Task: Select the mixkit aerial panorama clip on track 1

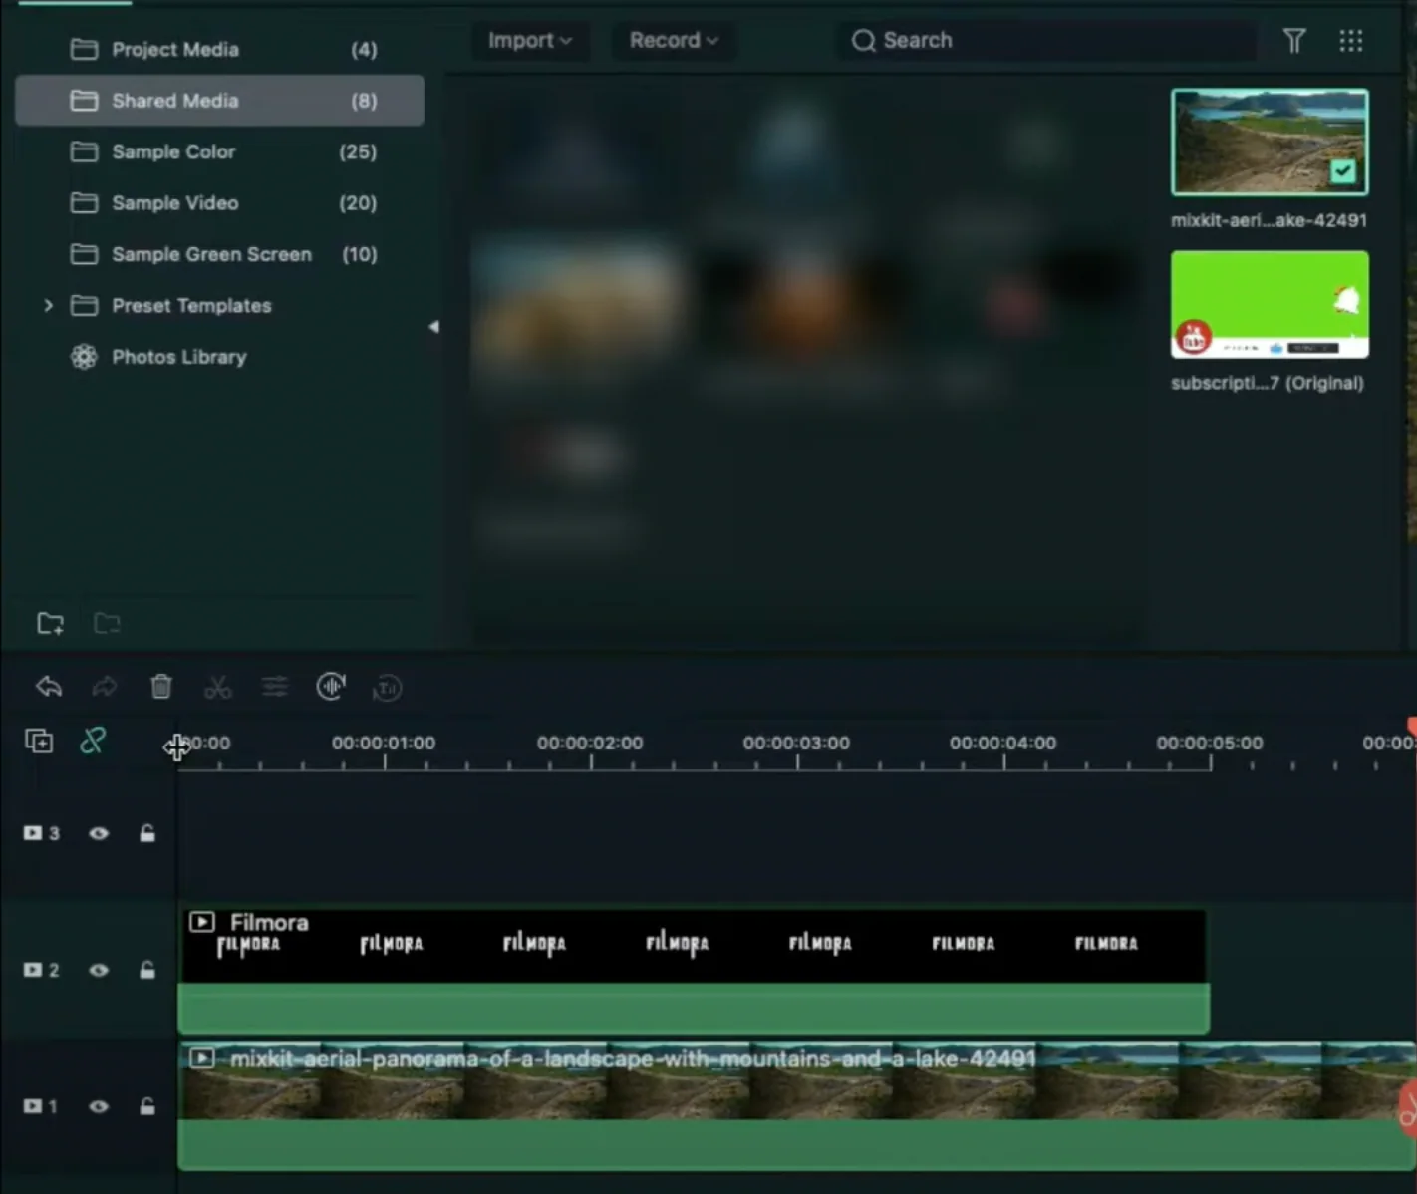Action: (x=797, y=1105)
